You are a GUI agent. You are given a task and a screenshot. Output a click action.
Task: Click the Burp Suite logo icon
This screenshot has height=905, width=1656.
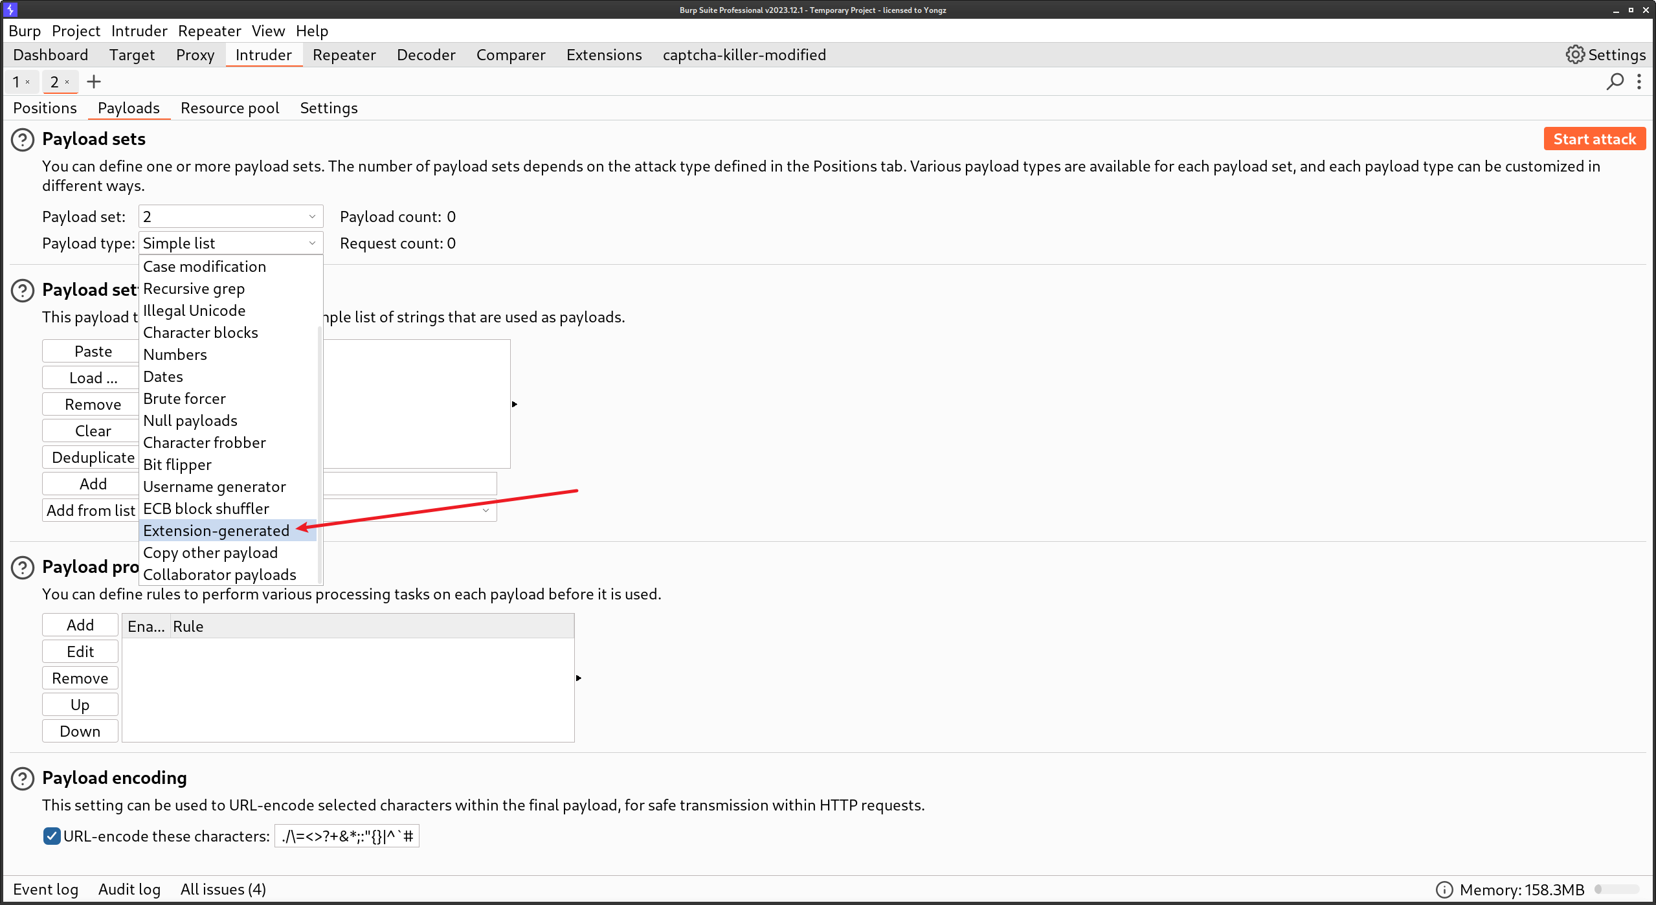coord(10,10)
